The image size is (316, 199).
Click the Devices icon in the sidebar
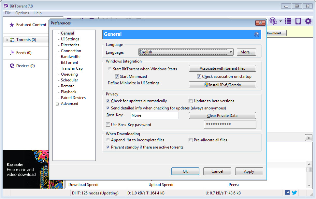point(12,66)
